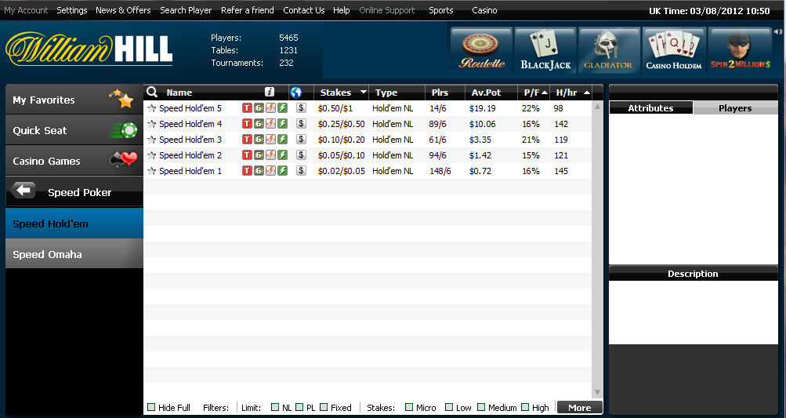This screenshot has width=786, height=418.
Task: Open Casino Games from the sidebar
Action: tap(74, 161)
